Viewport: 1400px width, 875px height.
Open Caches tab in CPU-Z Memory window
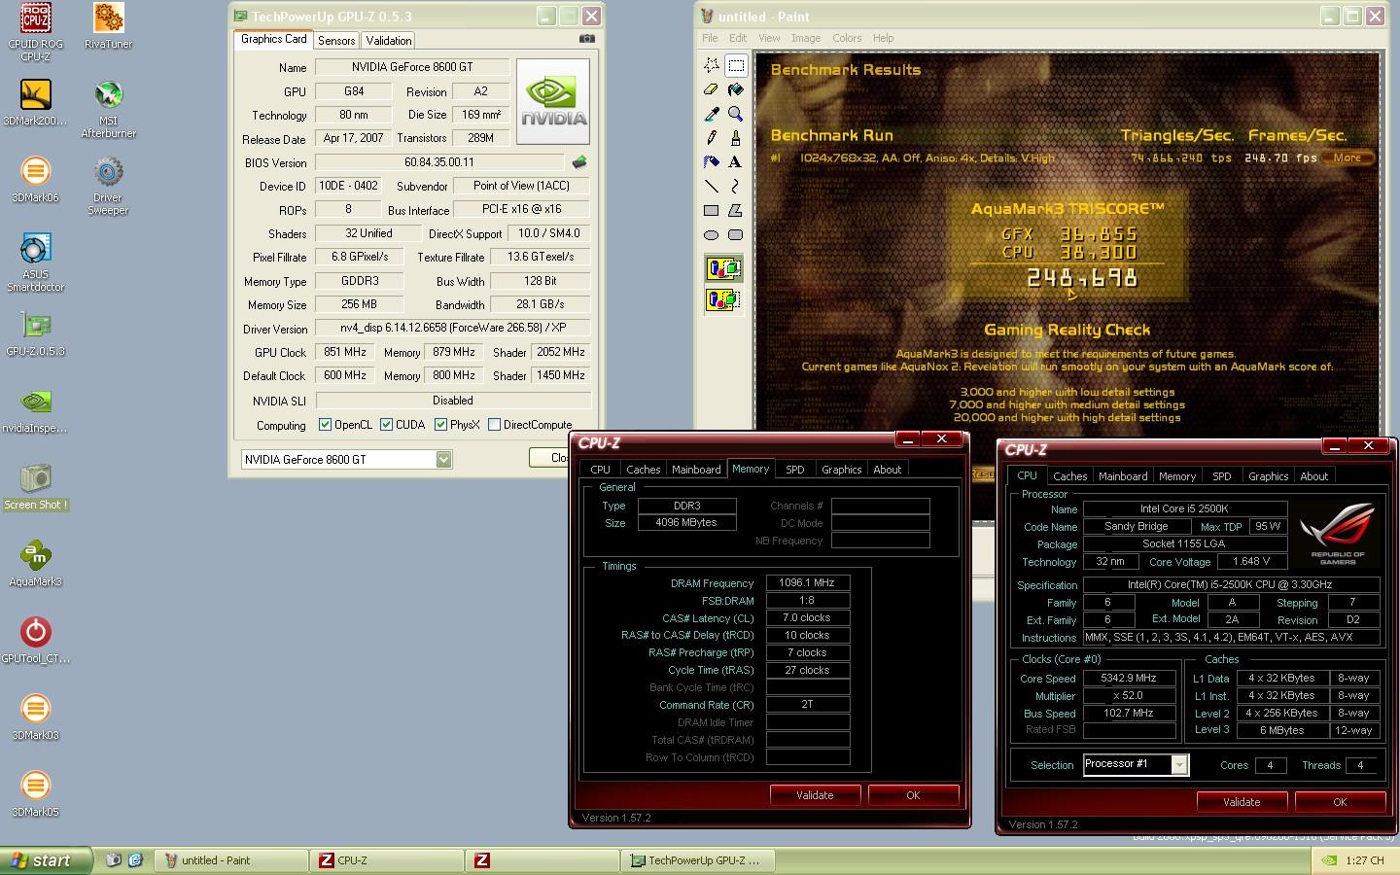click(x=643, y=470)
